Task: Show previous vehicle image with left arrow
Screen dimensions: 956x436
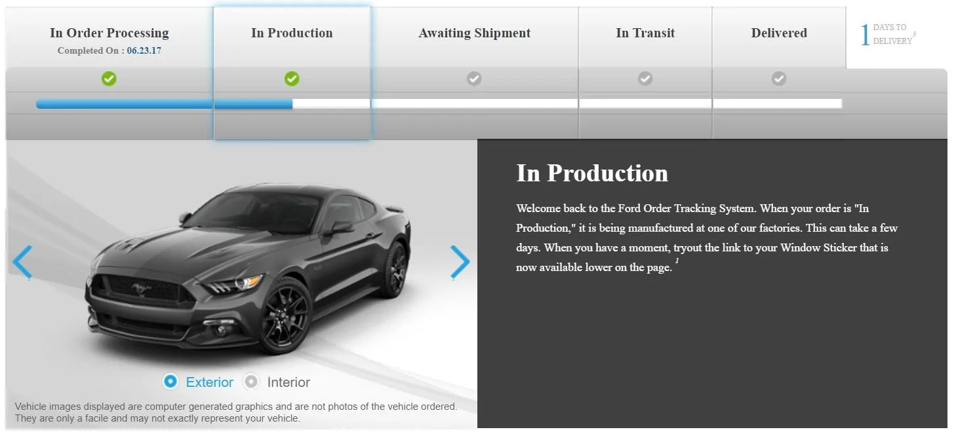Action: click(22, 263)
